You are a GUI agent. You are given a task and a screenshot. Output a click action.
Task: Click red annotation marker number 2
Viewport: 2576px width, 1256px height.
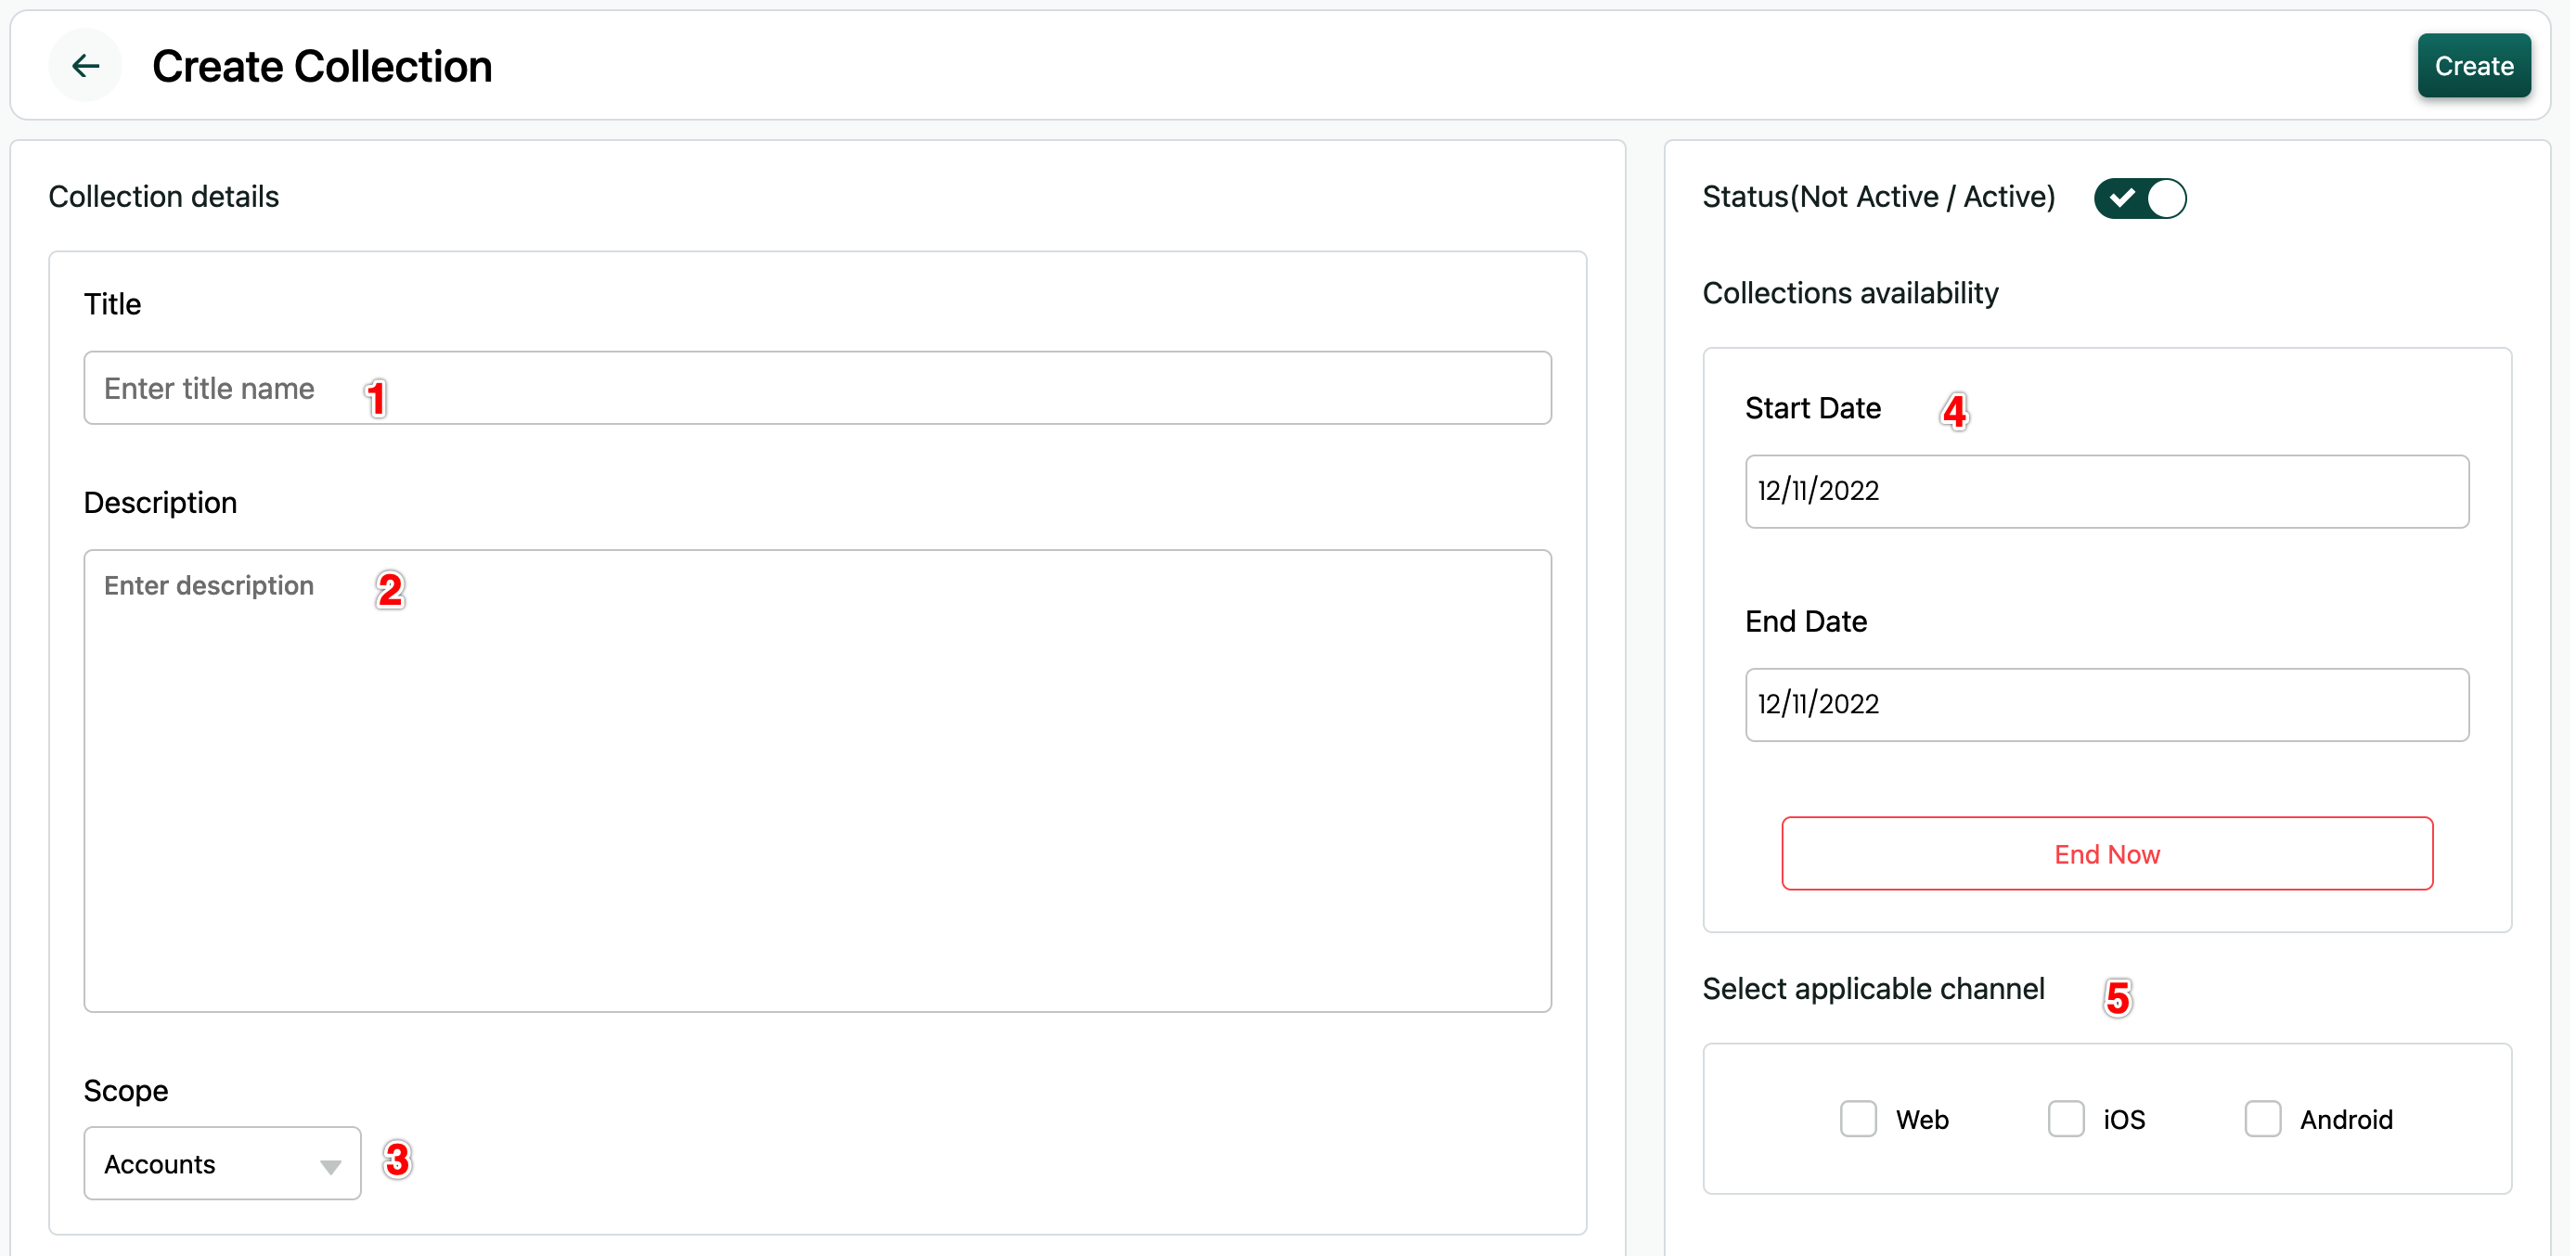pyautogui.click(x=390, y=590)
